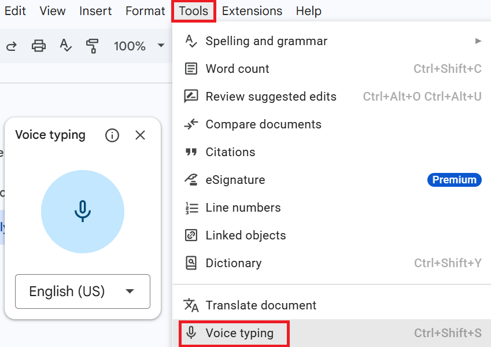This screenshot has width=491, height=347.
Task: Open the 100% zoom dropdown
Action: coord(139,46)
